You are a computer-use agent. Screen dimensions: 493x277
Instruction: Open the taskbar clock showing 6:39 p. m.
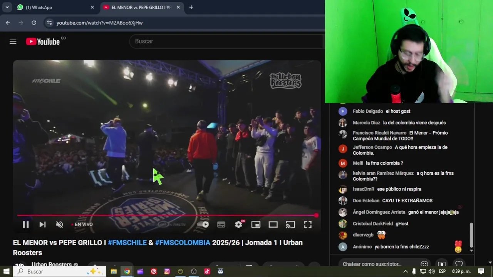click(x=461, y=271)
